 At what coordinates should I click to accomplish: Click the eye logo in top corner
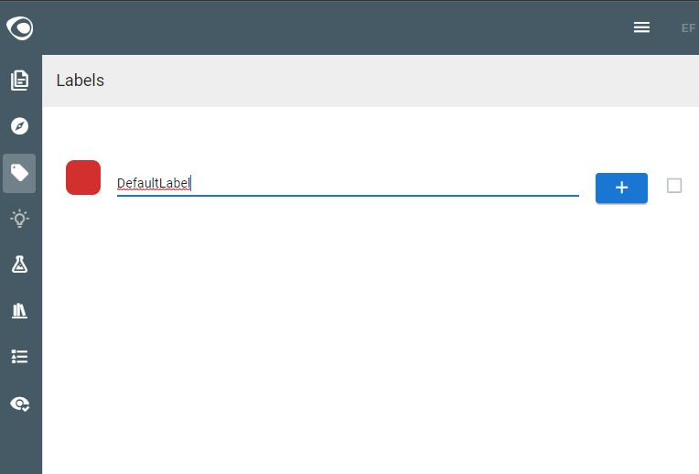tap(19, 28)
